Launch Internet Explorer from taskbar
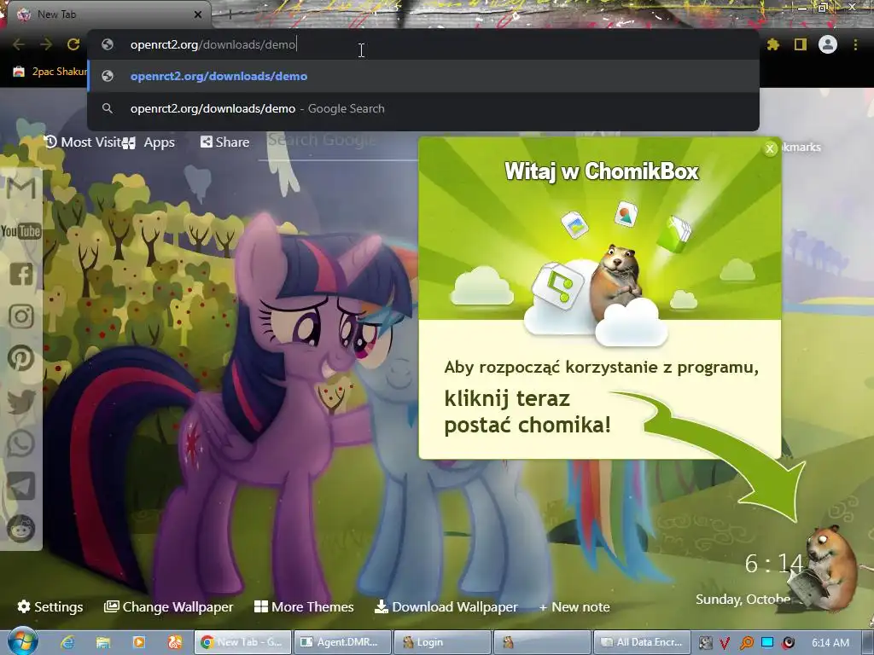The height and width of the screenshot is (655, 874). [x=68, y=642]
